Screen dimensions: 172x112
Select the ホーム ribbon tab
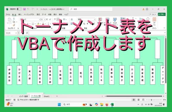tap(14, 14)
